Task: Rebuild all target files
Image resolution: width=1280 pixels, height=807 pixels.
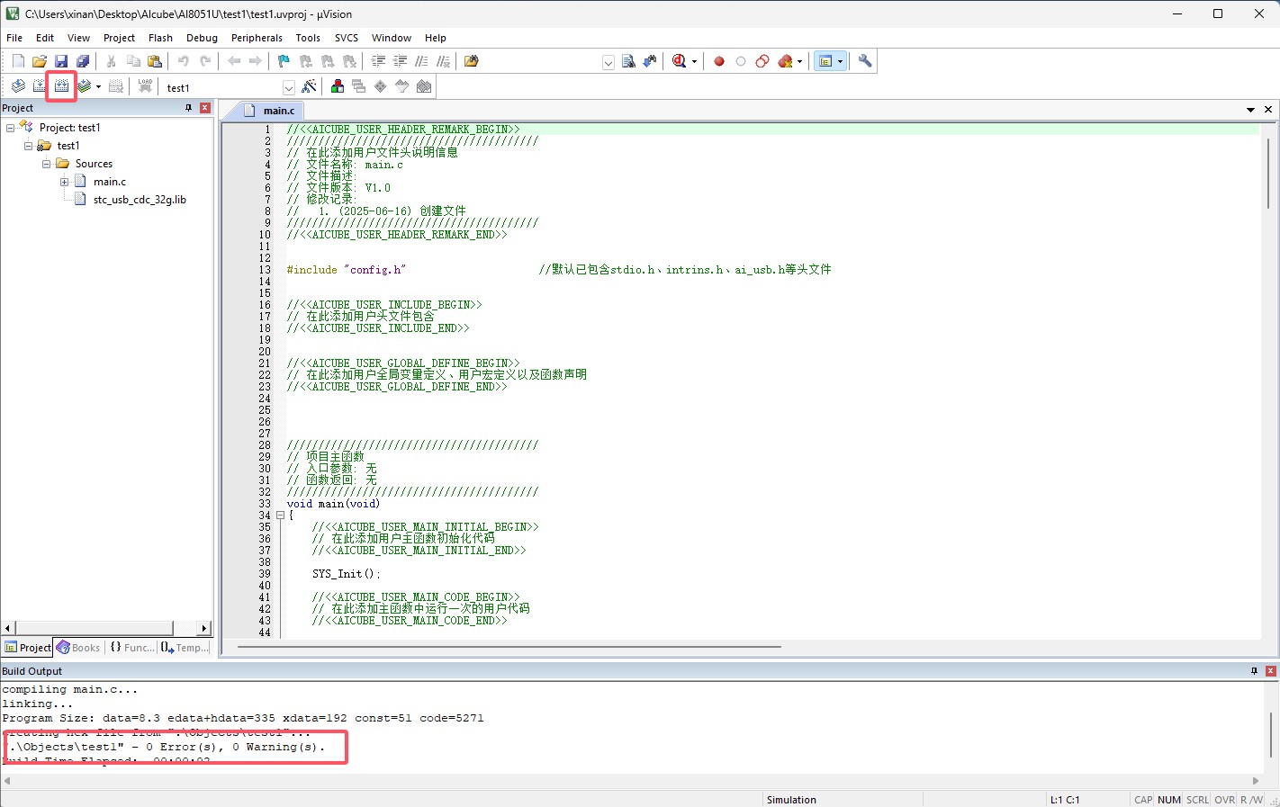Action: pyautogui.click(x=61, y=86)
